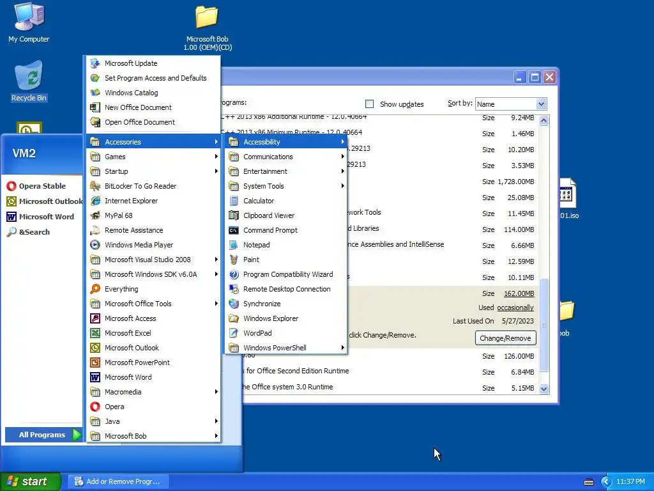Viewport: 654px width, 491px height.
Task: Launch Microsoft PowerPoint
Action: point(153,362)
